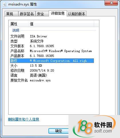Select the 产品名称 Microsoft Windows row

click(x=52, y=51)
